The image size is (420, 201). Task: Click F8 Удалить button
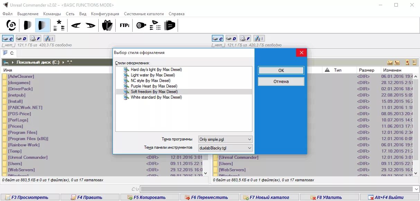329,198
